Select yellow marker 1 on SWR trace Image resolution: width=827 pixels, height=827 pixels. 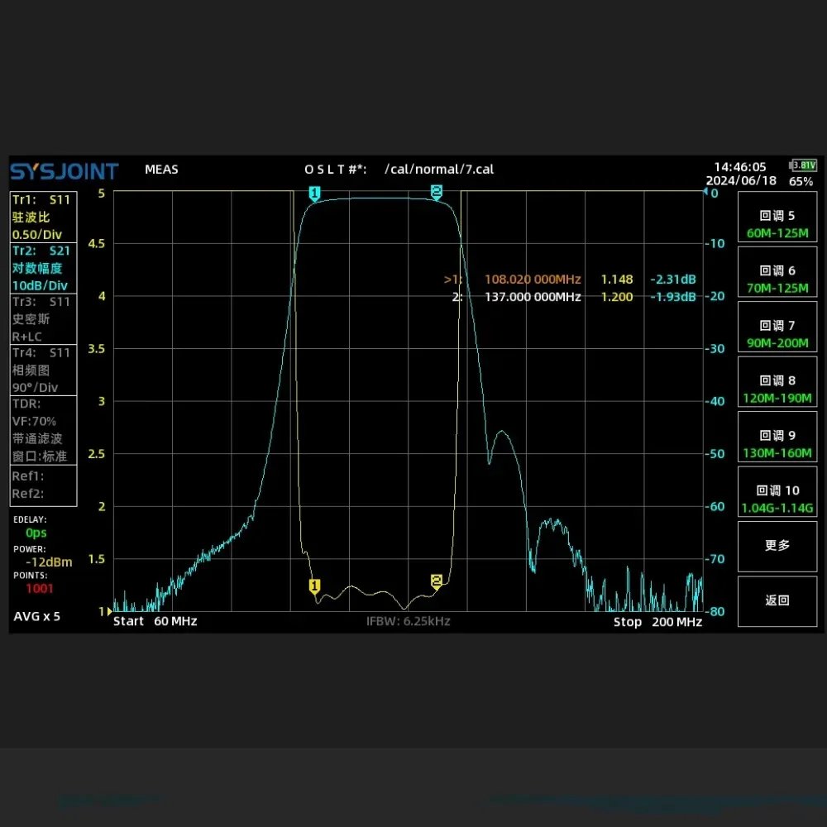(x=314, y=586)
